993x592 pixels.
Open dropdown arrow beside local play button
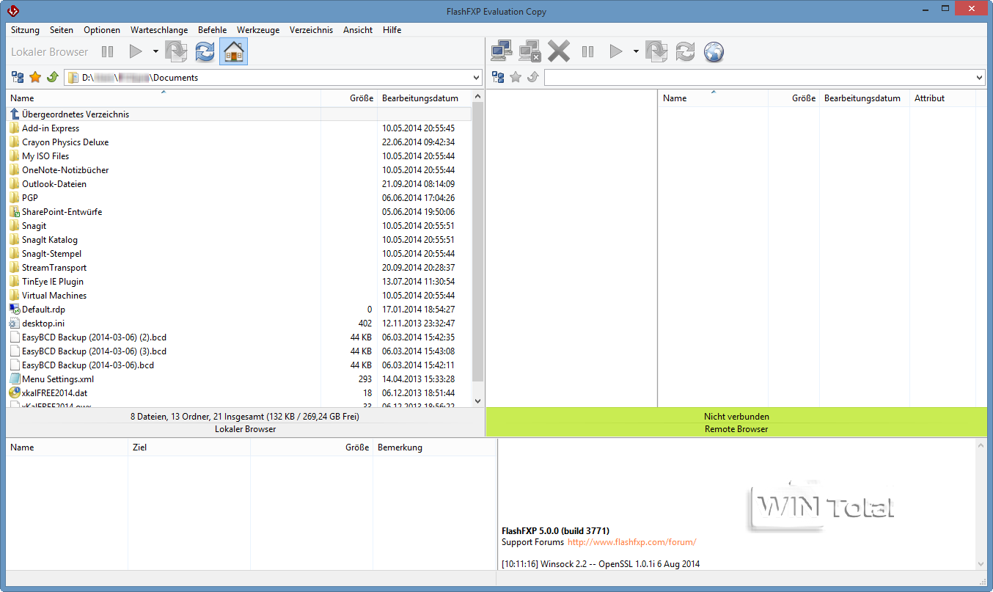coord(155,51)
